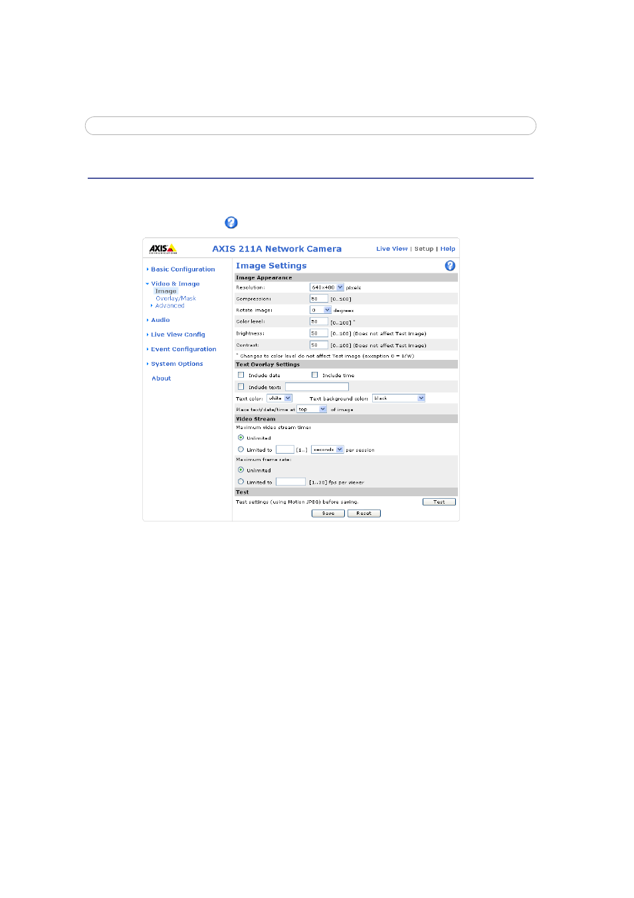Select Unlimited for maximum frame rate

click(241, 470)
